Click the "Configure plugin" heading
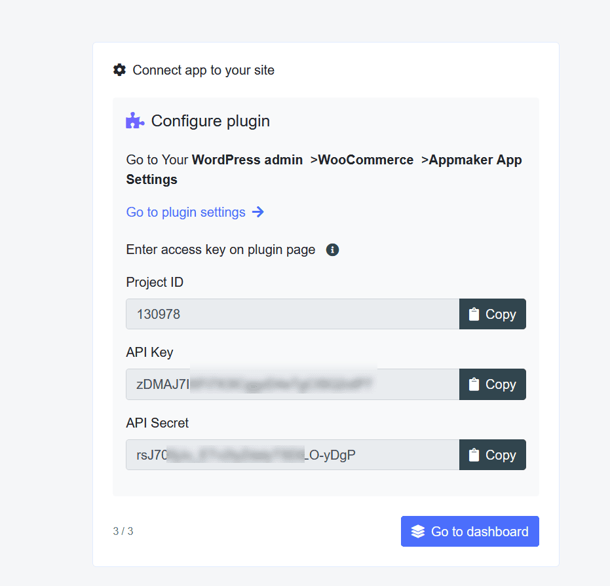 point(210,121)
